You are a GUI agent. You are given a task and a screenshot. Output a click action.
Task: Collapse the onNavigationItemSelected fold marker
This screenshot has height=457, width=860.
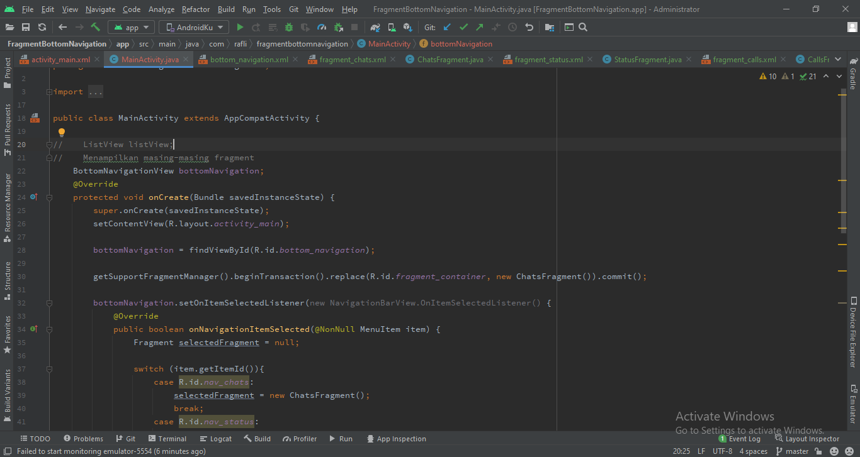pyautogui.click(x=50, y=329)
